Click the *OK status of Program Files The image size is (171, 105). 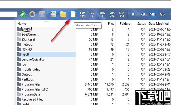(143, 84)
